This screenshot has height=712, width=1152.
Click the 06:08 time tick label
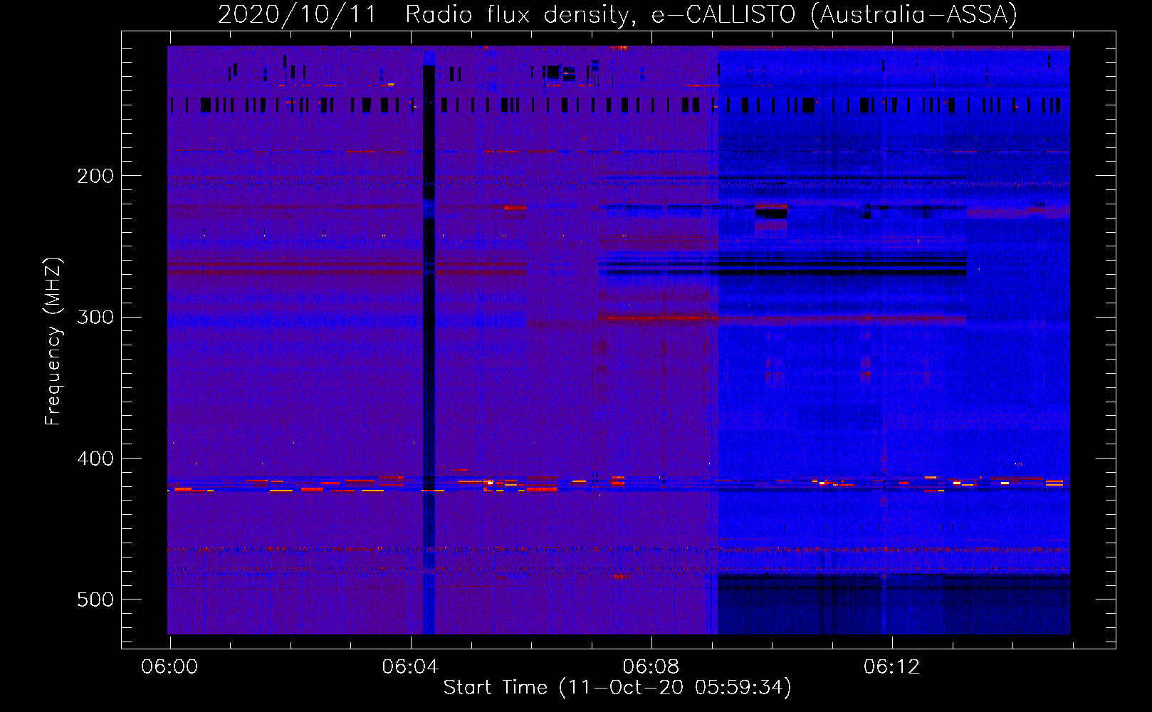(651, 667)
